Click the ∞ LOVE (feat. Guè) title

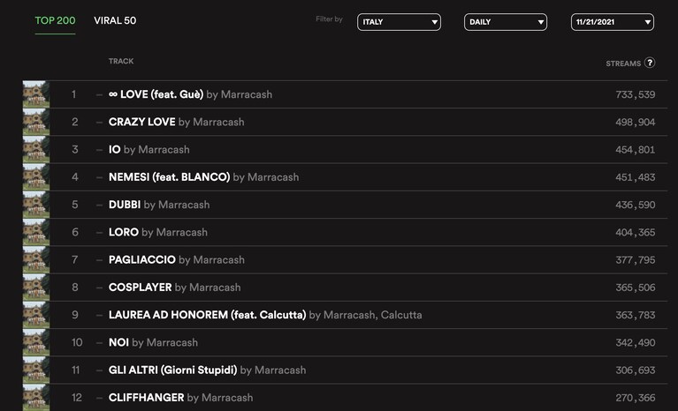[156, 94]
